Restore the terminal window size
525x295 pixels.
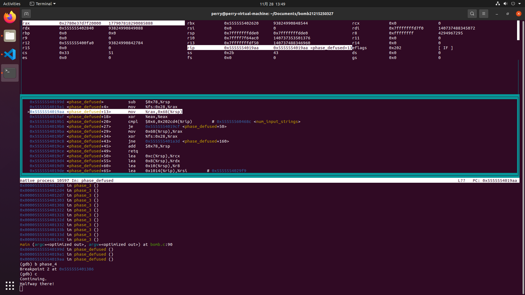coord(507,14)
